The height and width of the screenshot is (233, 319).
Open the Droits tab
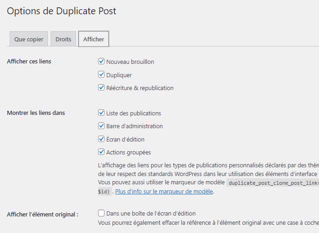click(63, 39)
